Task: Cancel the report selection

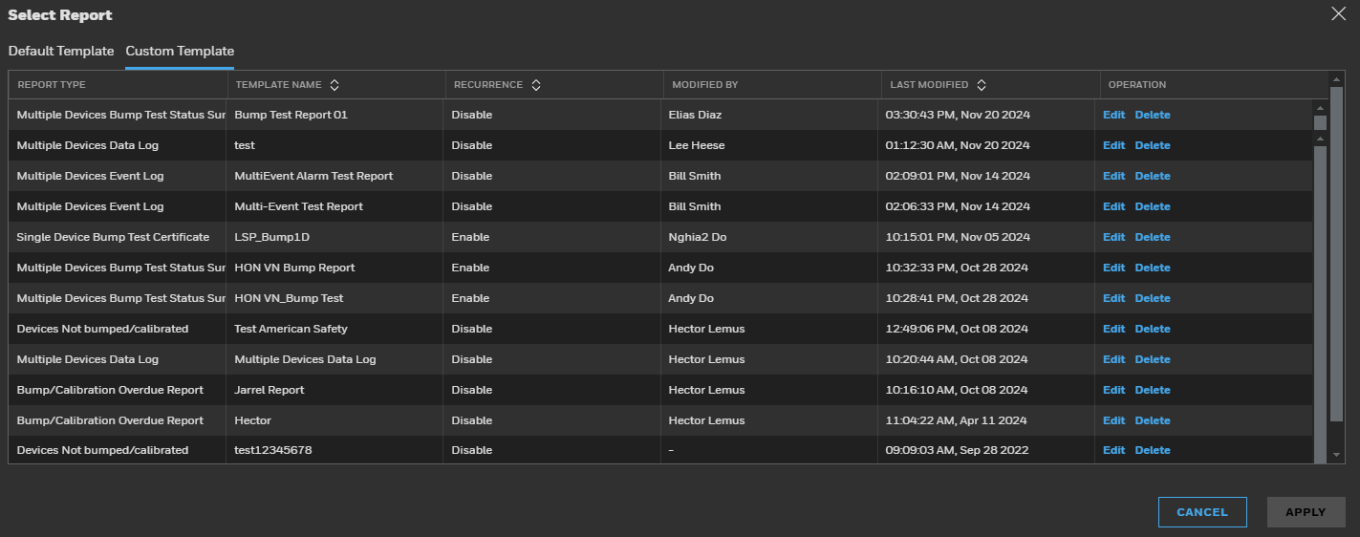Action: 1202,512
